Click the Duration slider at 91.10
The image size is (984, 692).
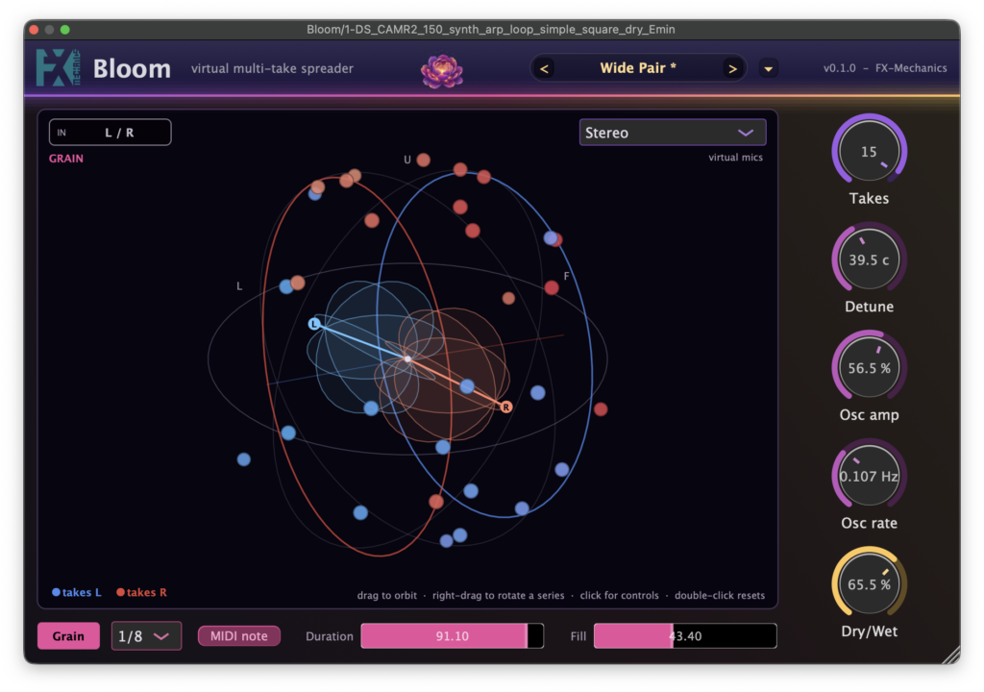point(452,636)
